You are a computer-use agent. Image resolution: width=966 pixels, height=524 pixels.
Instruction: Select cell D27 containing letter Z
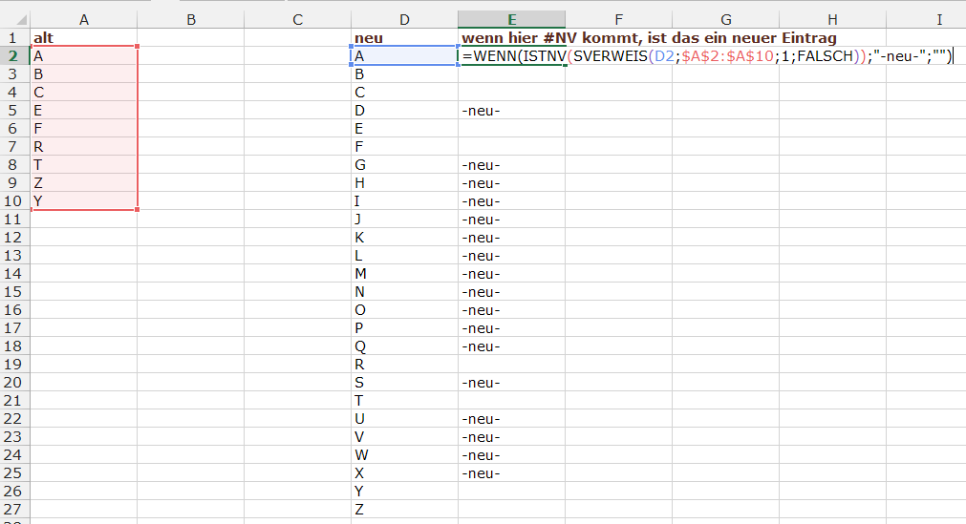pyautogui.click(x=404, y=510)
